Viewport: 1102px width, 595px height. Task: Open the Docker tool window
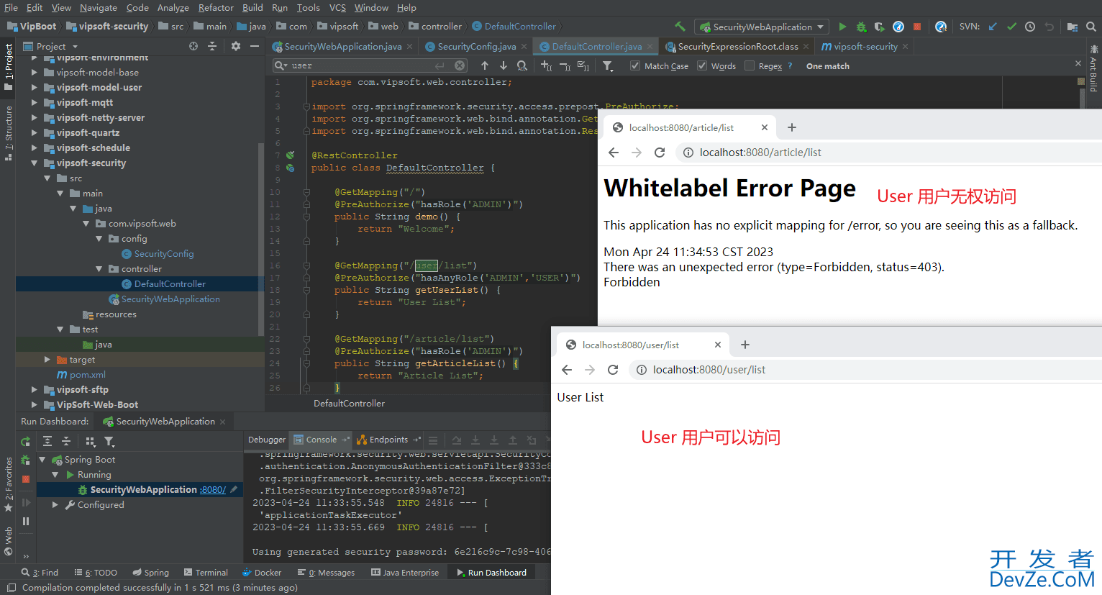click(x=262, y=573)
